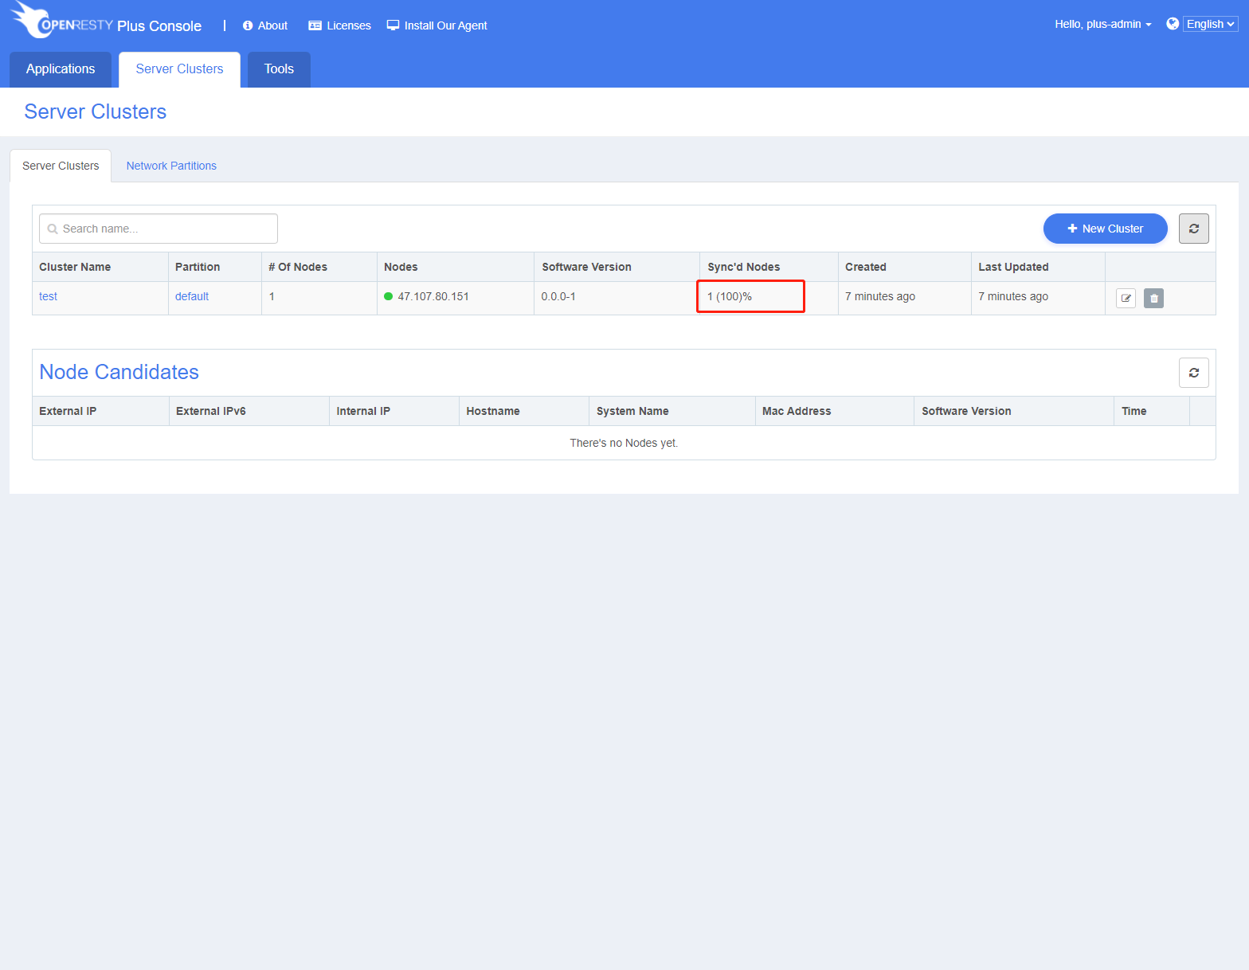The image size is (1249, 970).
Task: Click software version 0.0.0-1
Action: pos(558,296)
